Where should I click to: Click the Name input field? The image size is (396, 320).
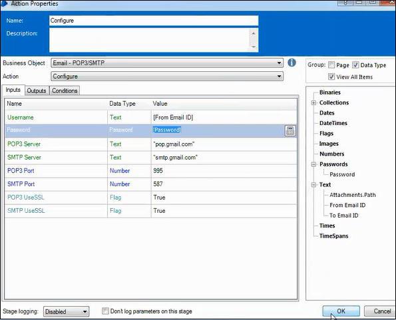[x=154, y=21]
